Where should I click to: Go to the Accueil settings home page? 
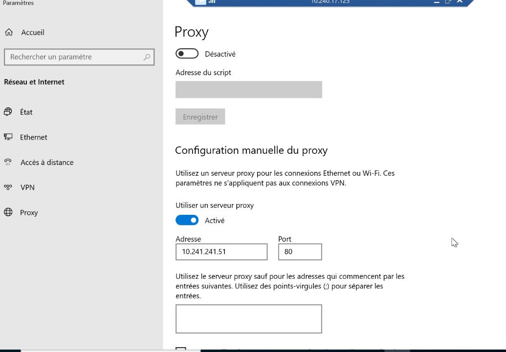32,32
